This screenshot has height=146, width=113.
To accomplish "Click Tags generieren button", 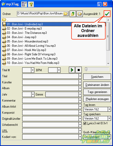I will point(97,92).
